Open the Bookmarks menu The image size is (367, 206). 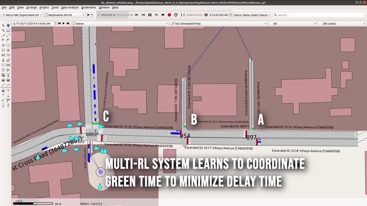point(88,7)
